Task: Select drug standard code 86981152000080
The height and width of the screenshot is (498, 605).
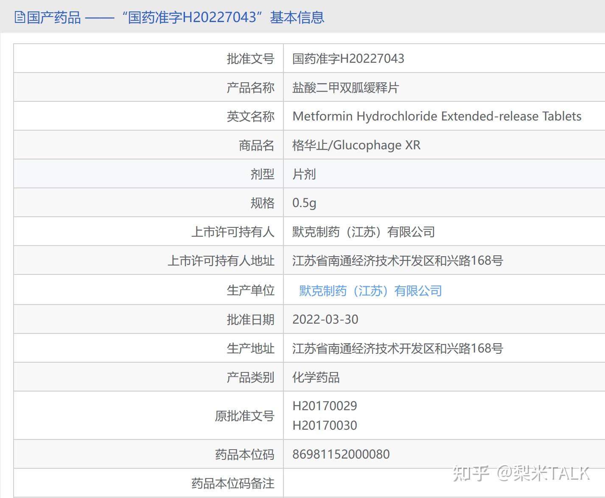Action: tap(341, 454)
